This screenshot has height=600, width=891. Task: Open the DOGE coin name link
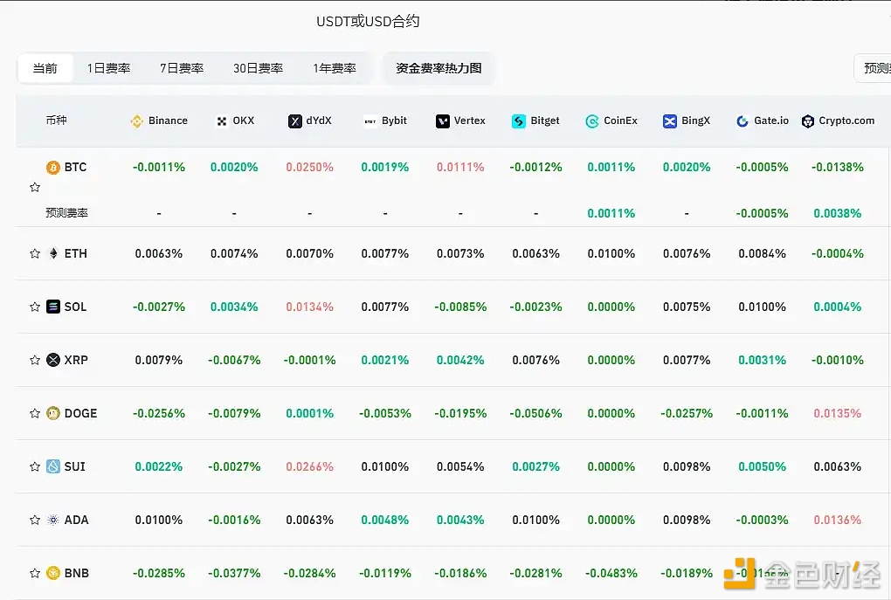80,413
